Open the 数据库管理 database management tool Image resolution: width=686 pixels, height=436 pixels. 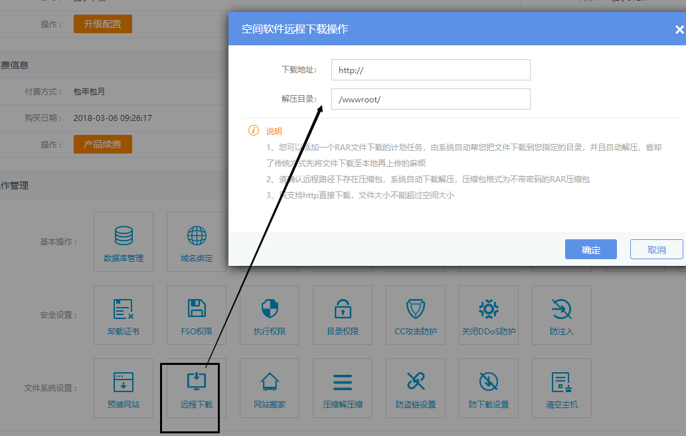(x=123, y=241)
